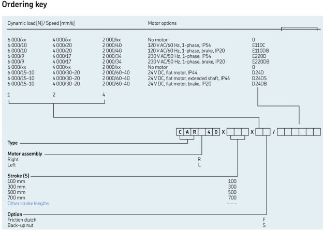Click the 'Motor assembly' section label
Viewport: 323px width, 230px height.
point(24,154)
